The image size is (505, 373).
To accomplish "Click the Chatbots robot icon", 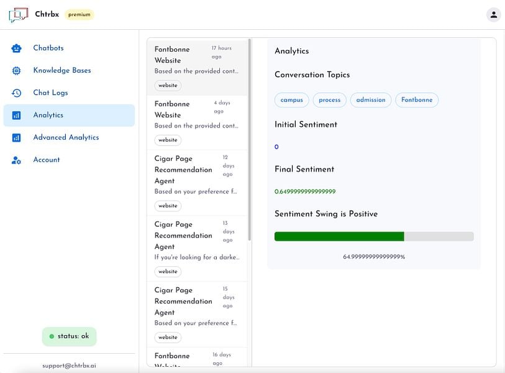I will pyautogui.click(x=16, y=48).
